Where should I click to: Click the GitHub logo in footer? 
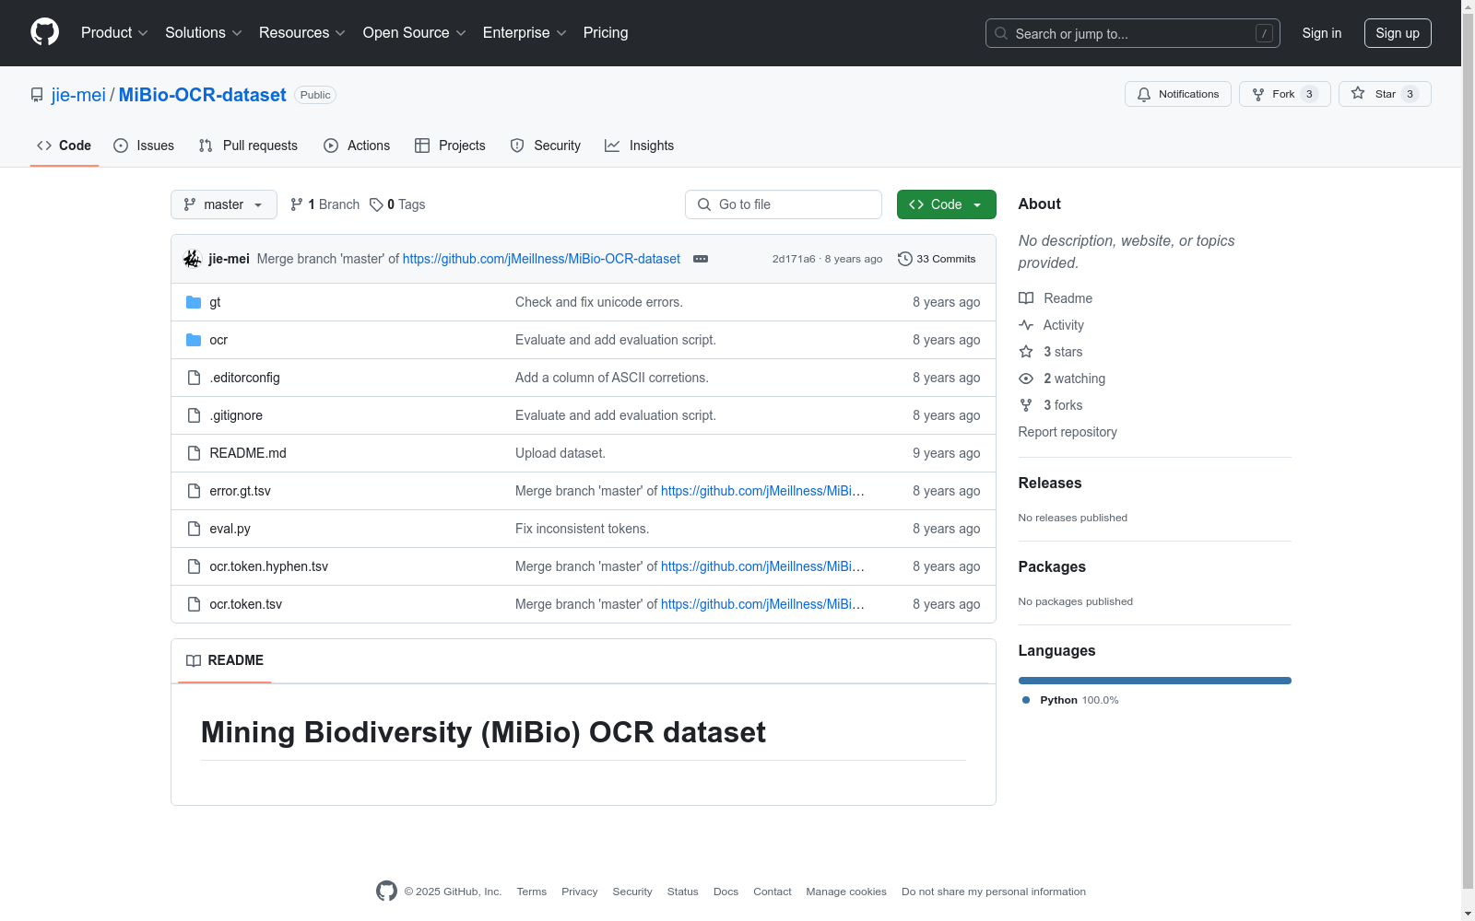pyautogui.click(x=386, y=891)
